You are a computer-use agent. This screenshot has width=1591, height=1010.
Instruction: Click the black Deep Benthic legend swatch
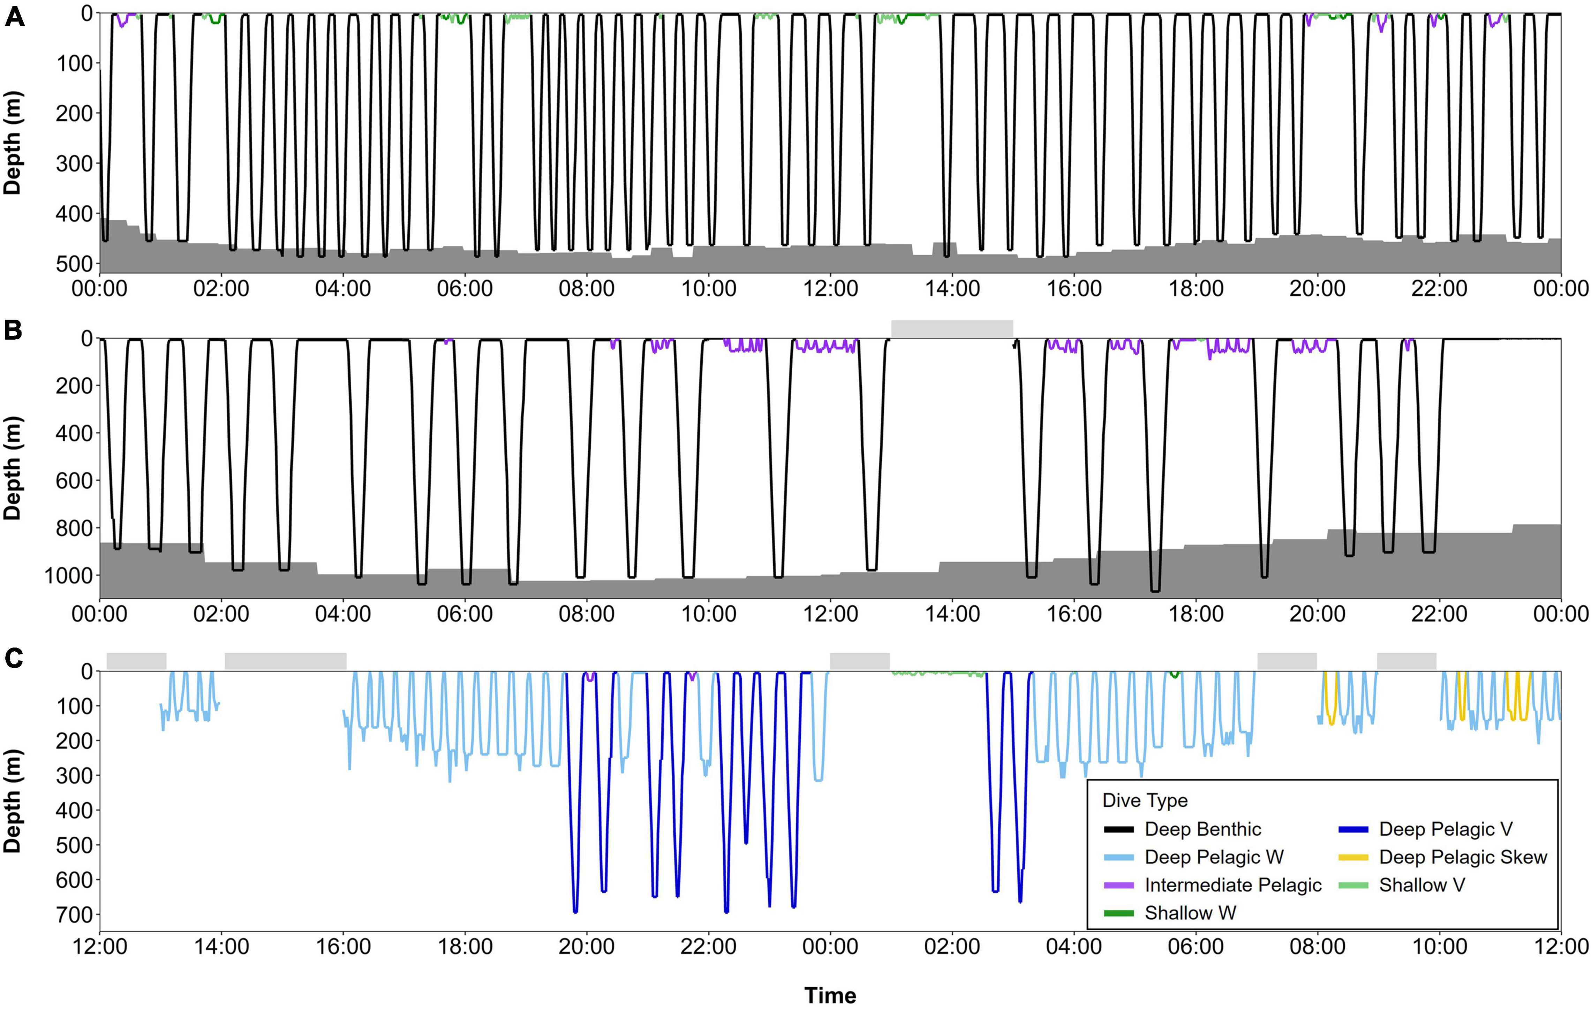(x=1118, y=829)
